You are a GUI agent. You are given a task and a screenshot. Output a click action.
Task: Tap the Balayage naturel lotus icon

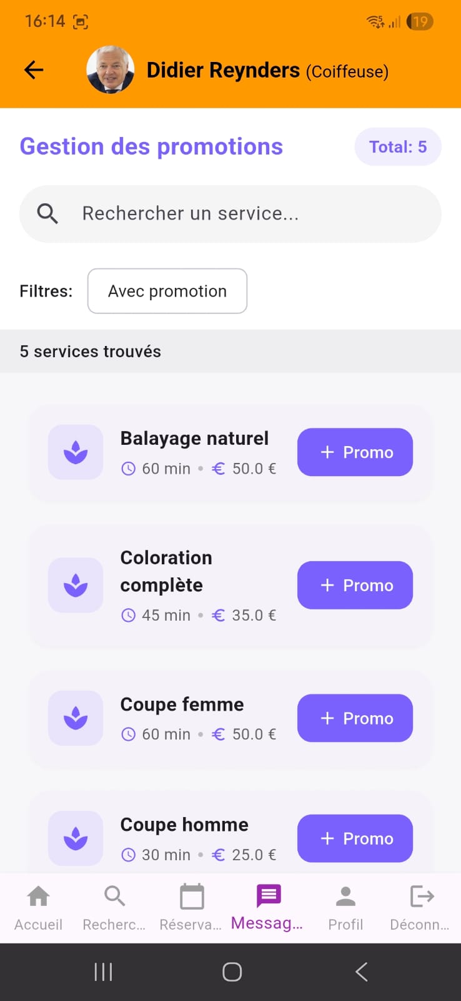pyautogui.click(x=76, y=452)
